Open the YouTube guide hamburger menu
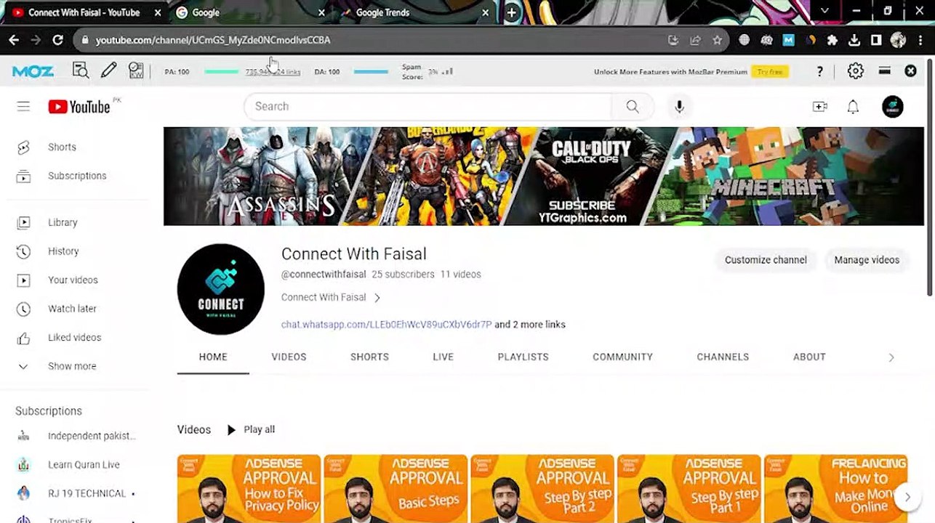 [23, 107]
